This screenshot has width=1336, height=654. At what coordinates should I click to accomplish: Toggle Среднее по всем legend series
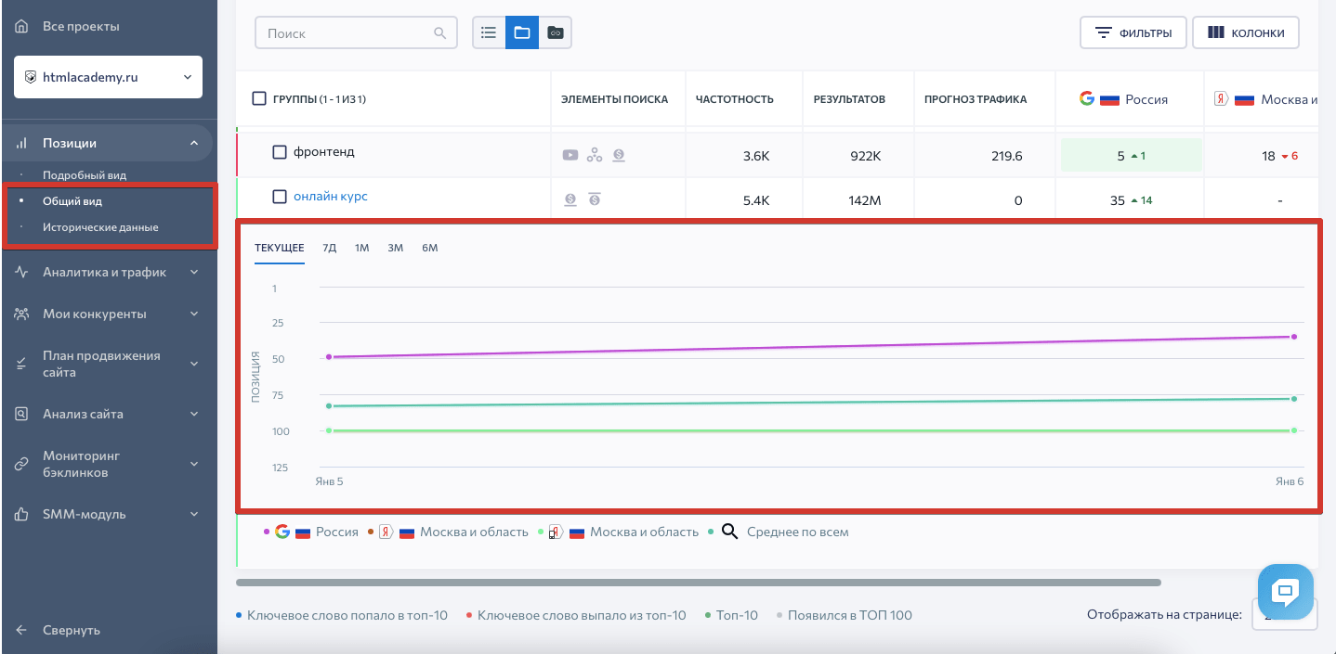[778, 532]
